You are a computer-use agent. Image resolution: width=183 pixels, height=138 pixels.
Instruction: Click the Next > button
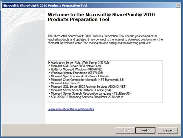click(145, 130)
